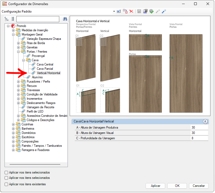
Task: Select Cava Central in the tree
Action: tap(45, 64)
